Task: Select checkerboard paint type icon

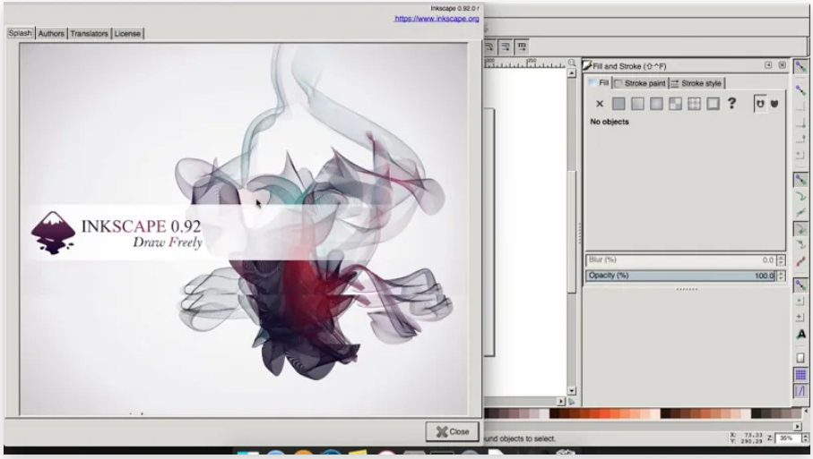Action: (675, 104)
